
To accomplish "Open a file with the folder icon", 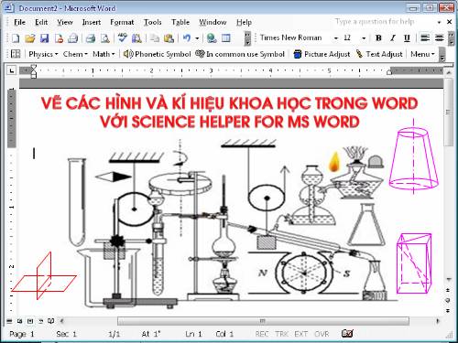I will [30, 38].
